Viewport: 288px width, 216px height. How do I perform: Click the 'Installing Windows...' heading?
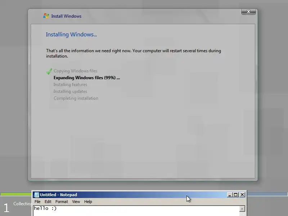point(71,35)
